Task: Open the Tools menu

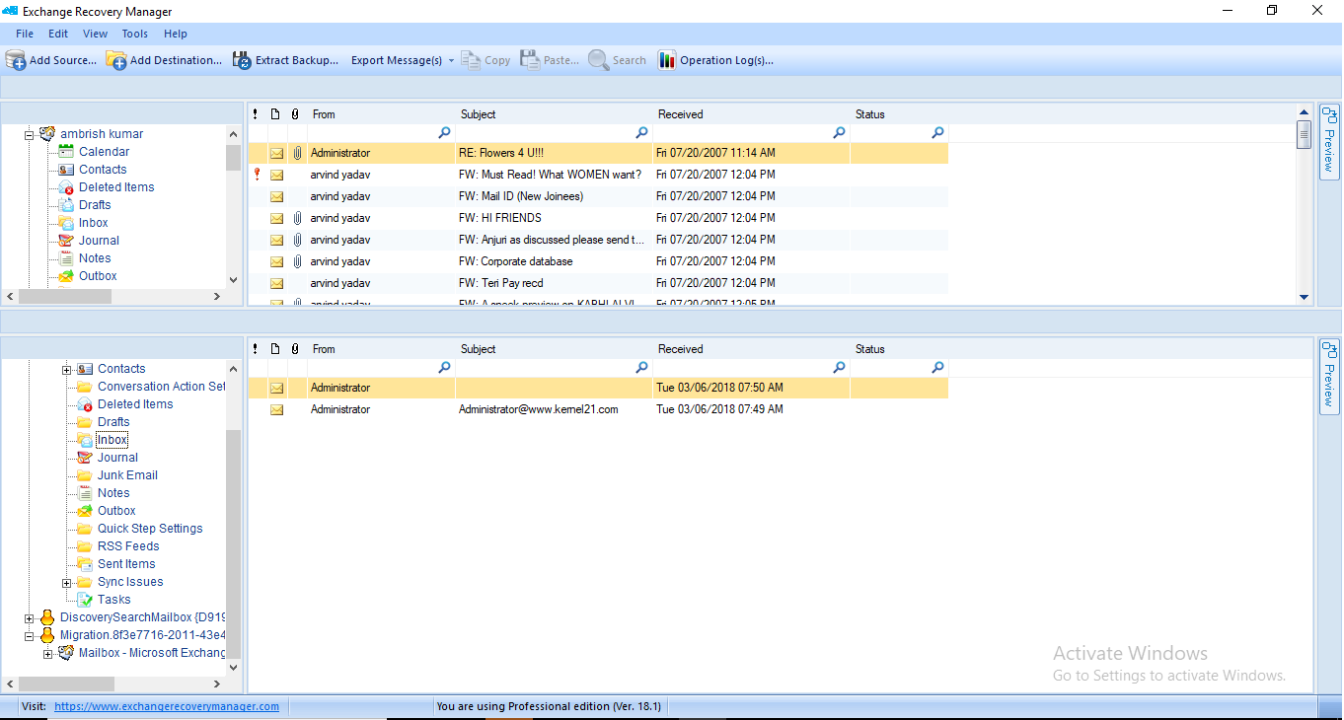Action: (x=135, y=34)
